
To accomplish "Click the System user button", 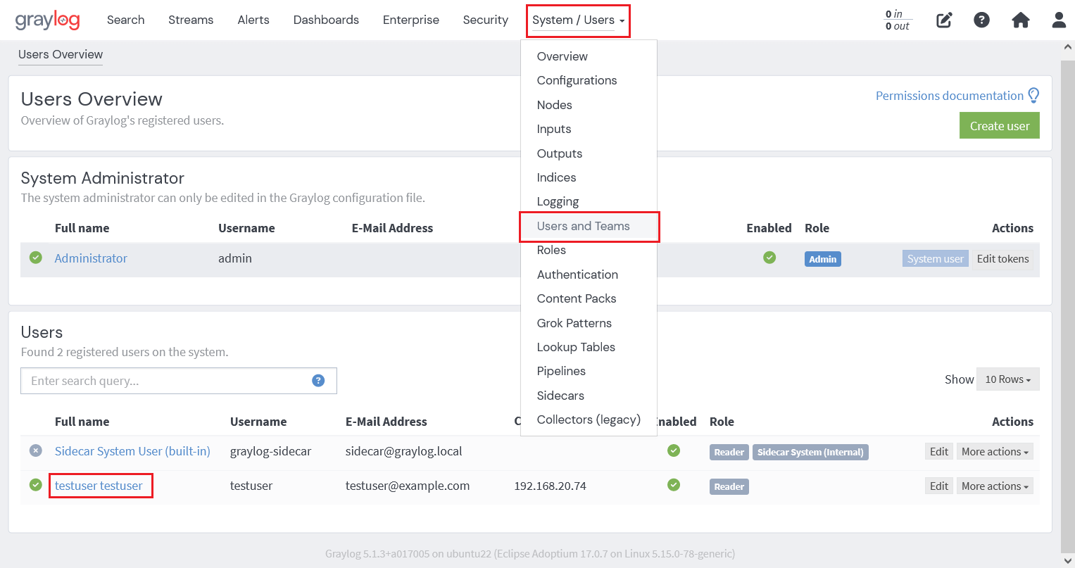I will 935,259.
